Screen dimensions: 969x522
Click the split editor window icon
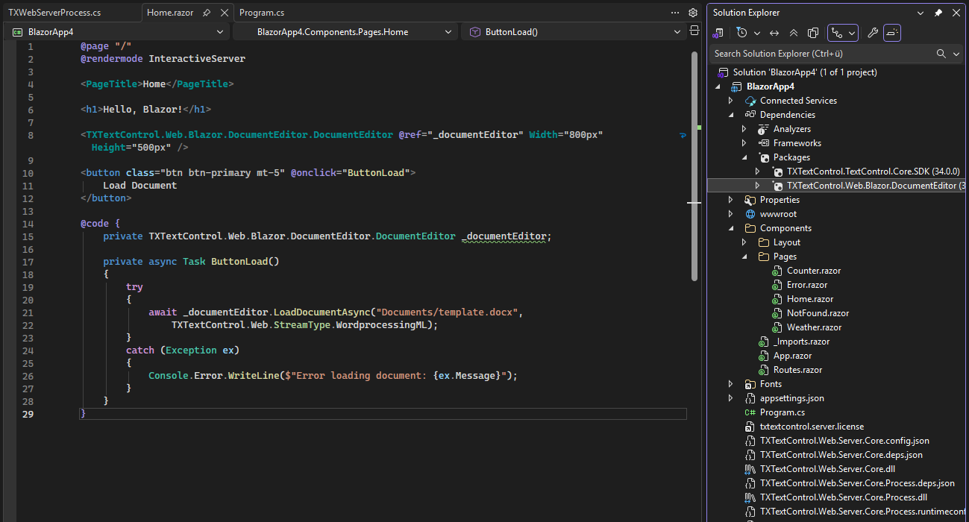tap(694, 31)
